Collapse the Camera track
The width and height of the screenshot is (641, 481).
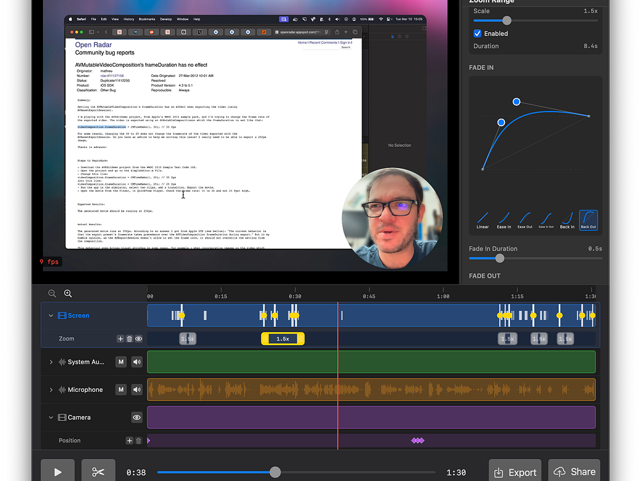pos(51,418)
